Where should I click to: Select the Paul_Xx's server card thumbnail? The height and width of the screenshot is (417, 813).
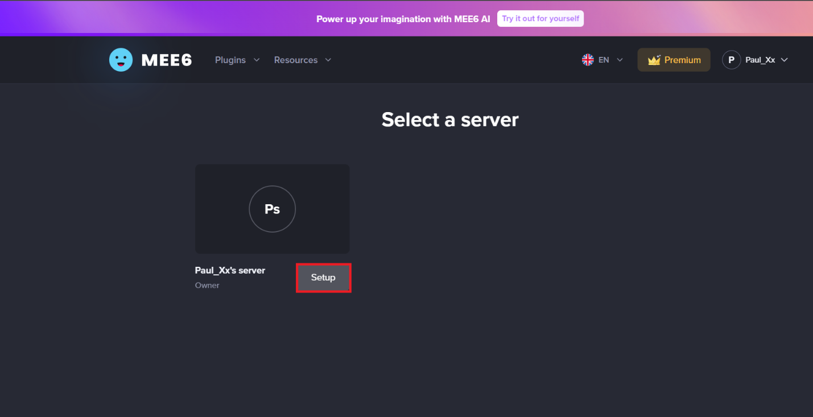click(x=273, y=209)
